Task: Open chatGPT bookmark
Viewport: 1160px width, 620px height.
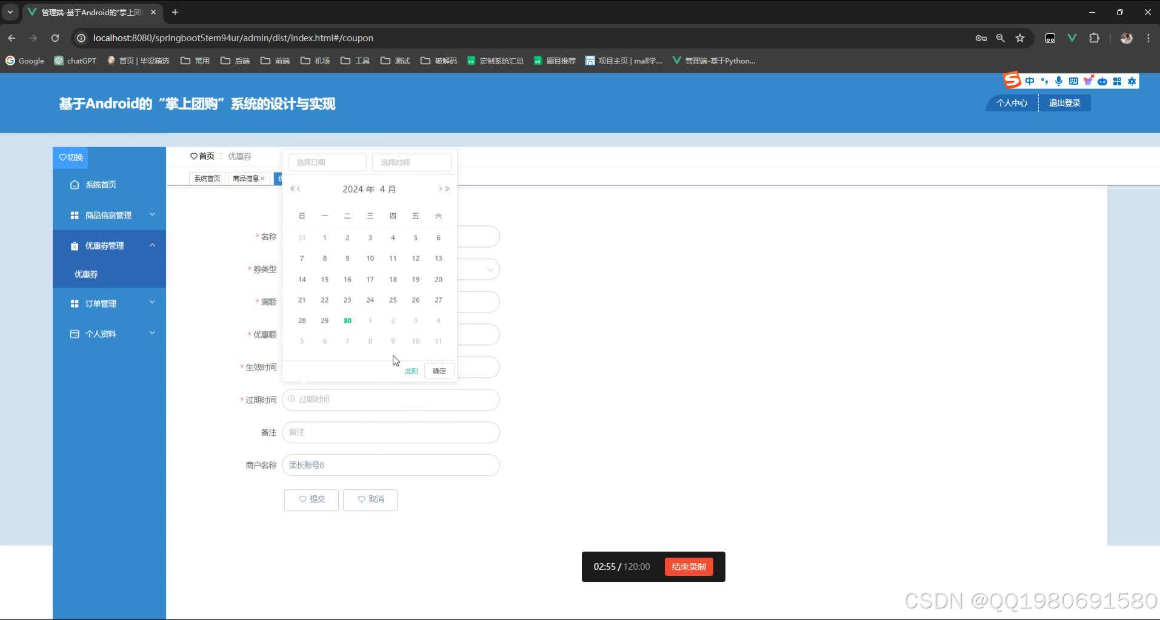Action: pyautogui.click(x=75, y=61)
